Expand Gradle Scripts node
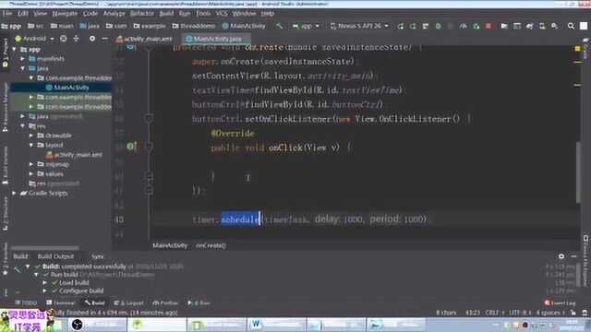Viewport: 591px width, 332px height. click(15, 193)
